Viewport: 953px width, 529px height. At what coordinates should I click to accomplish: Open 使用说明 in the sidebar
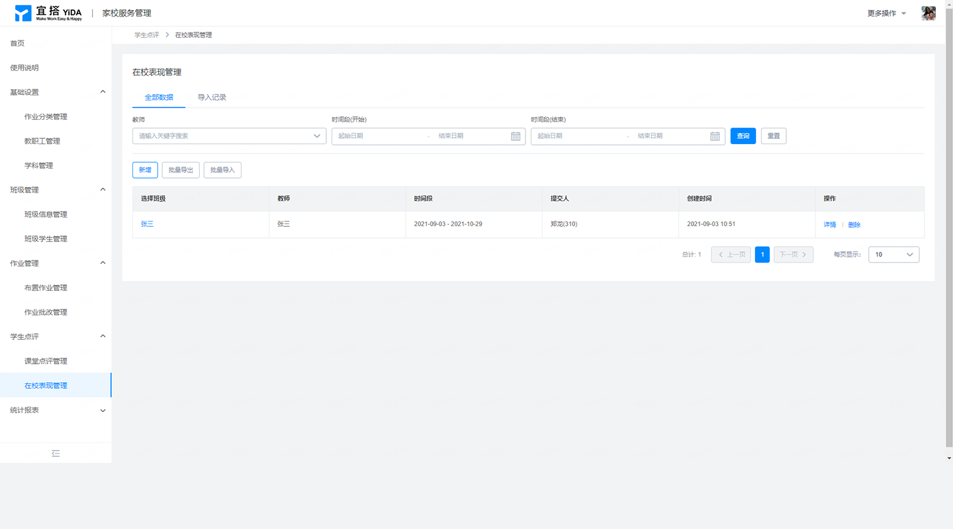click(24, 67)
